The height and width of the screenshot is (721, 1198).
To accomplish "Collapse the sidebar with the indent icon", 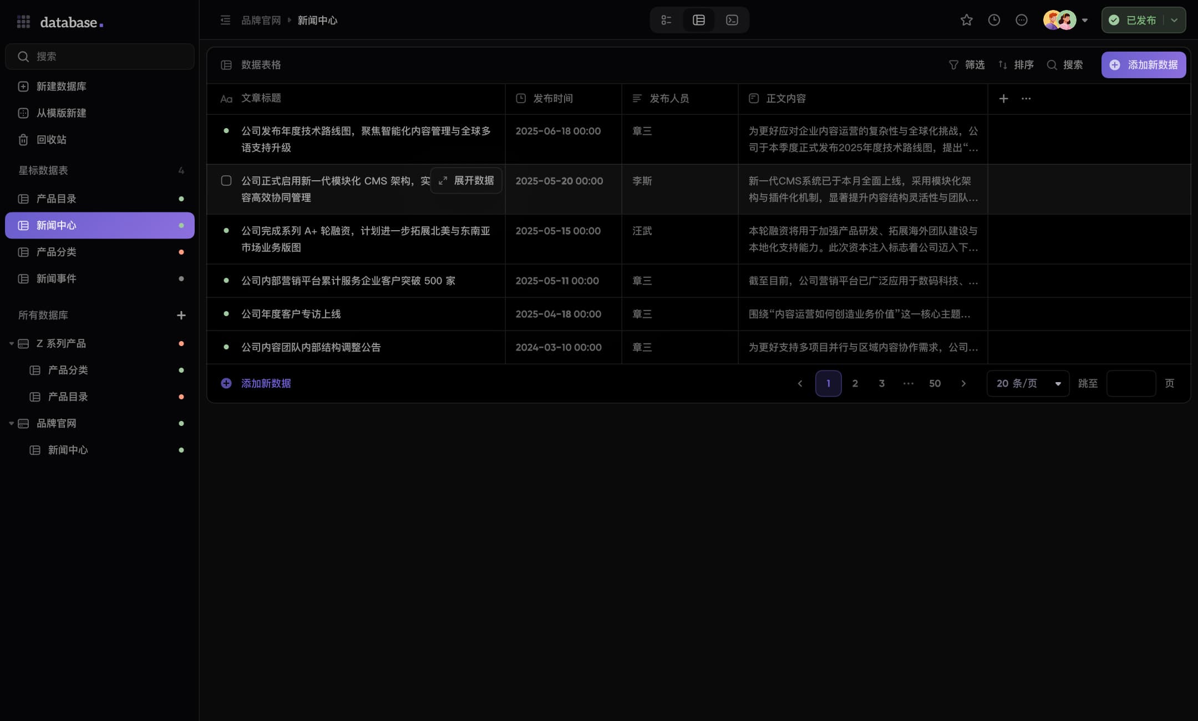I will [x=225, y=20].
